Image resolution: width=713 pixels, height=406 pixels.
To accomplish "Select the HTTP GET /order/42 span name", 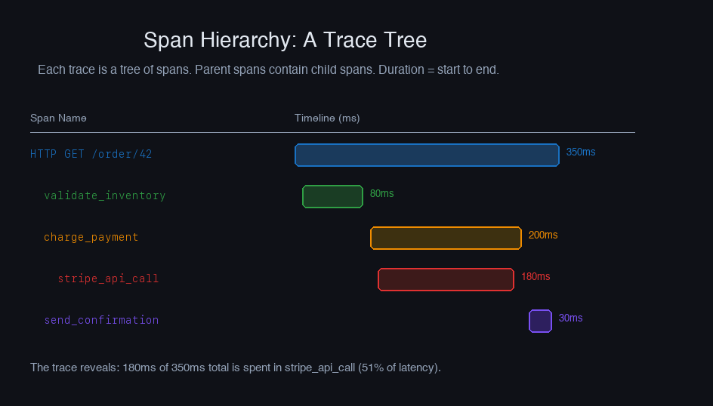I will (91, 154).
